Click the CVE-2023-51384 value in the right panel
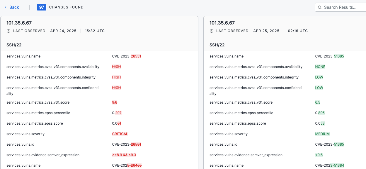The height and width of the screenshot is (169, 366). [x=330, y=165]
